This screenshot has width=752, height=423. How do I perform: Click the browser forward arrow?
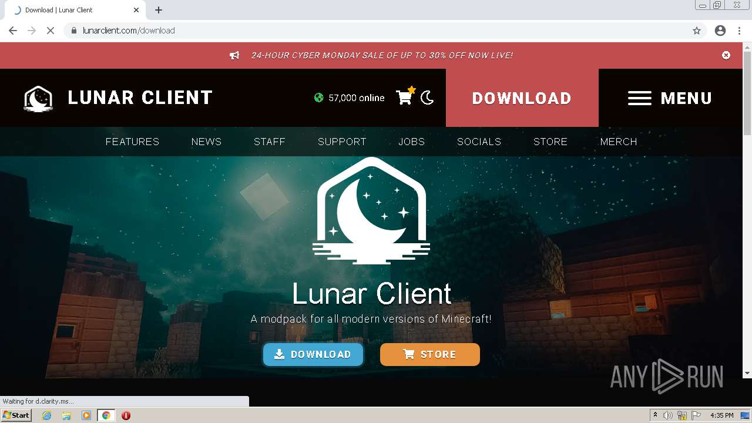click(32, 31)
